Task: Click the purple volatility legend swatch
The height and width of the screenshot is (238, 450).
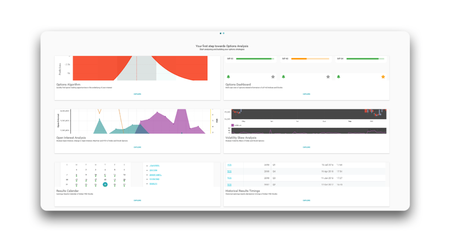Action: tap(232, 125)
